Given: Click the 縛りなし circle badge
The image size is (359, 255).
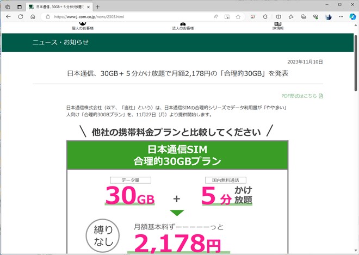Looking at the screenshot, I should (x=103, y=235).
